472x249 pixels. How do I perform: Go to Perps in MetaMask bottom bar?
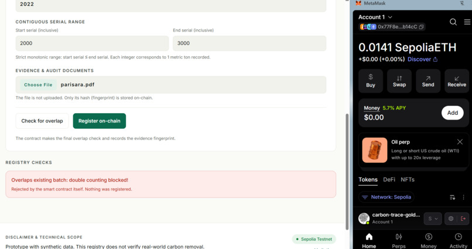point(399,241)
